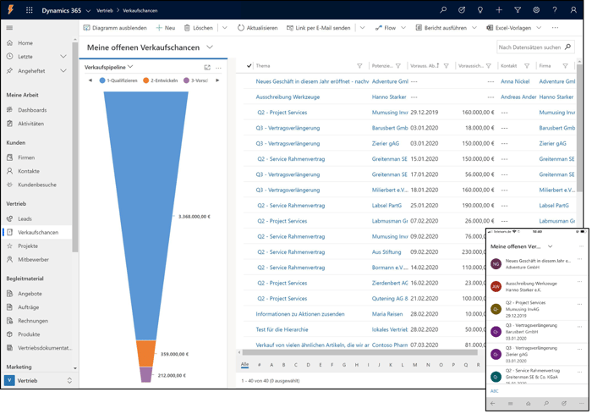The width and height of the screenshot is (592, 414).
Task: Click Diagramm ausblenden button
Action: coord(115,28)
